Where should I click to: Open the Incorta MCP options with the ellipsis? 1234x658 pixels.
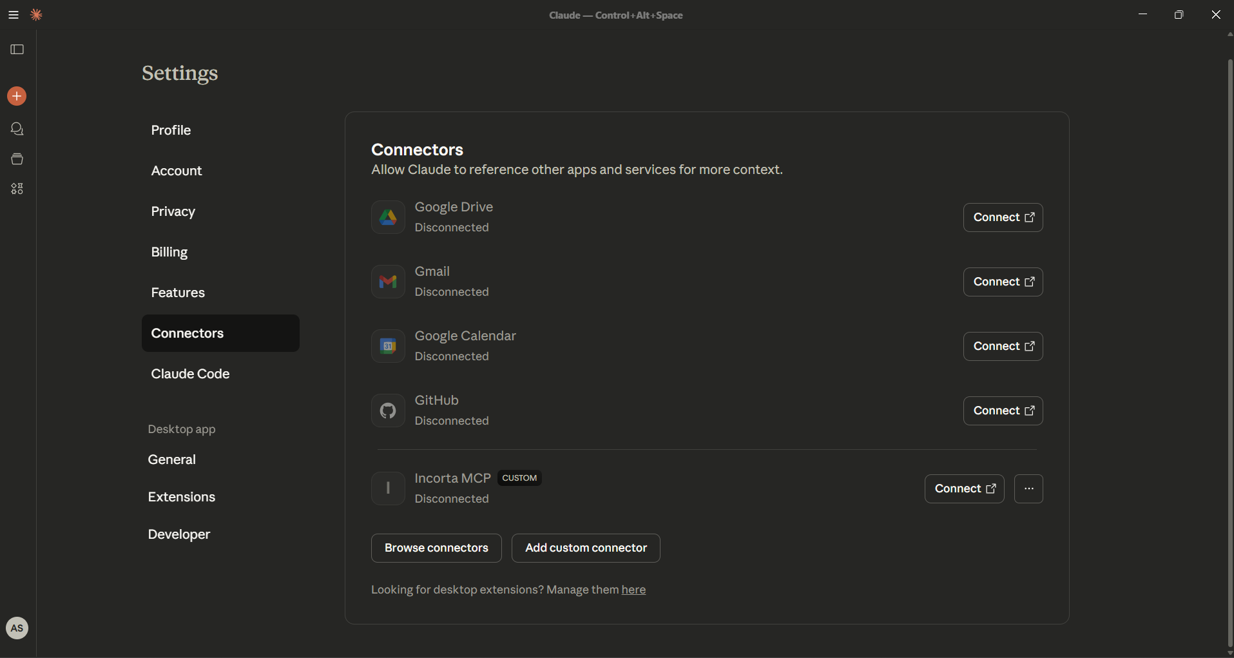[1028, 489]
